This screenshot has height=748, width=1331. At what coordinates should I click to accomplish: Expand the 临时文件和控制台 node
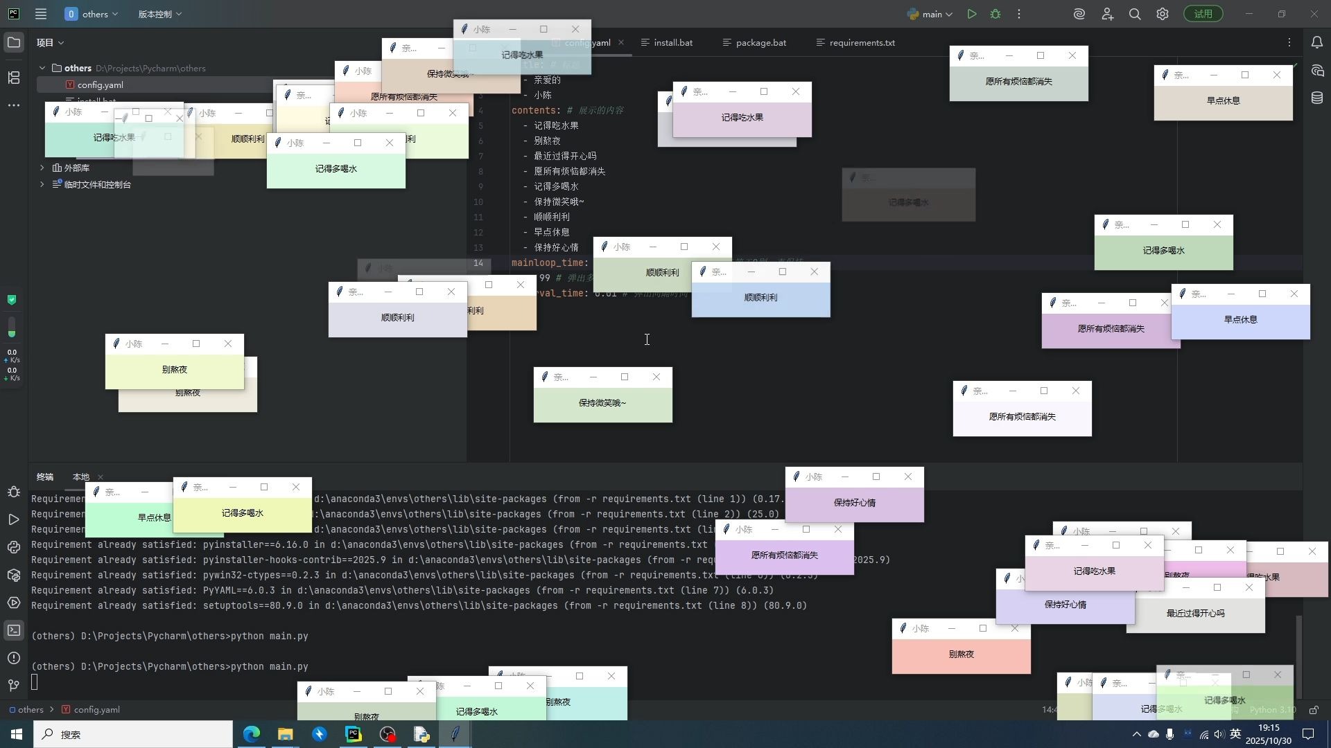(x=42, y=184)
